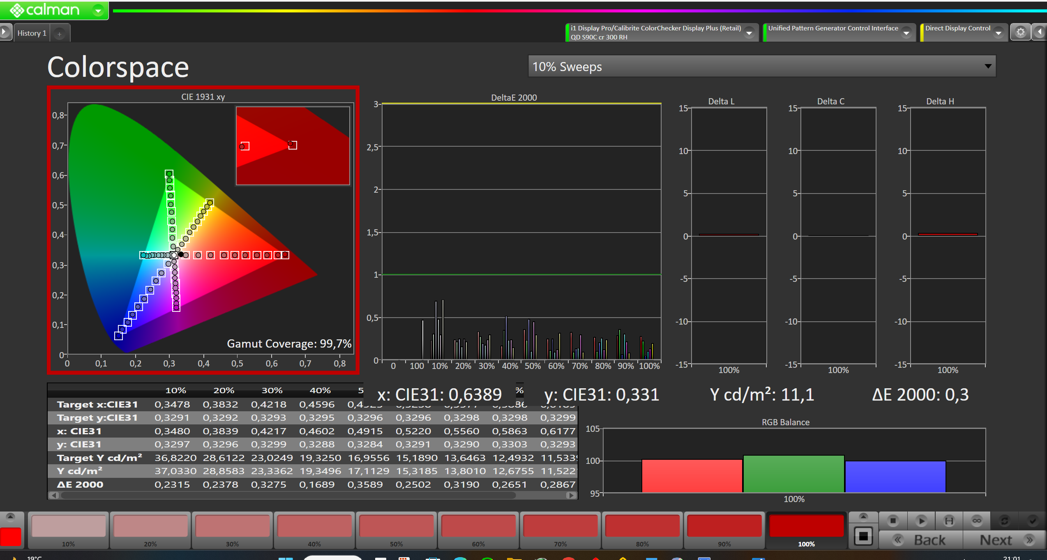Screen dimensions: 1047x560
Task: Click the value 0,3478 in table
Action: tap(172, 405)
